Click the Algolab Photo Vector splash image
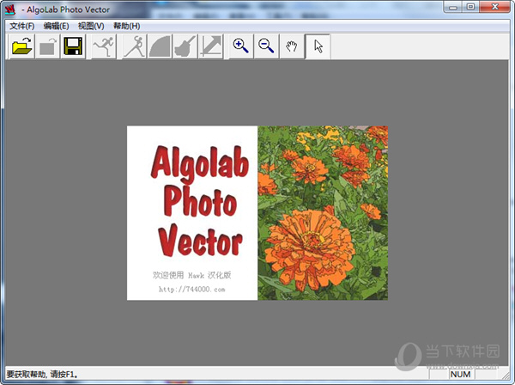This screenshot has height=385, width=515. (x=257, y=213)
